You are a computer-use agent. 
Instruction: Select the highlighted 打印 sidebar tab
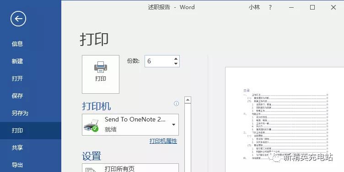pos(31,131)
